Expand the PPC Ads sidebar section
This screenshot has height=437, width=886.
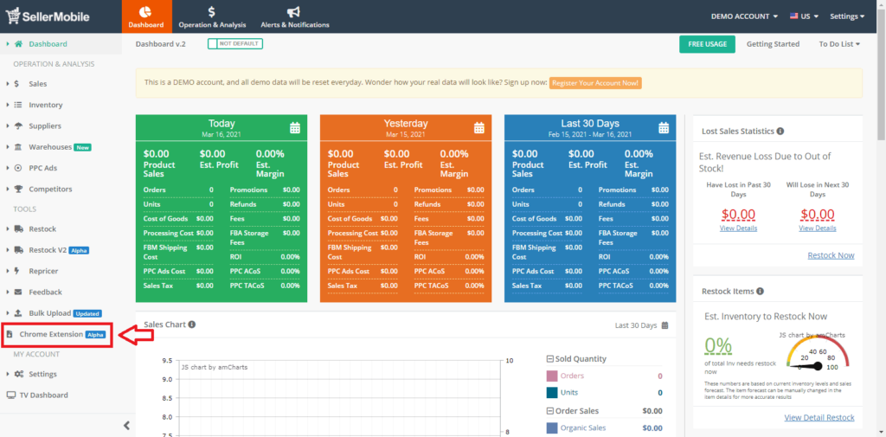tap(8, 168)
